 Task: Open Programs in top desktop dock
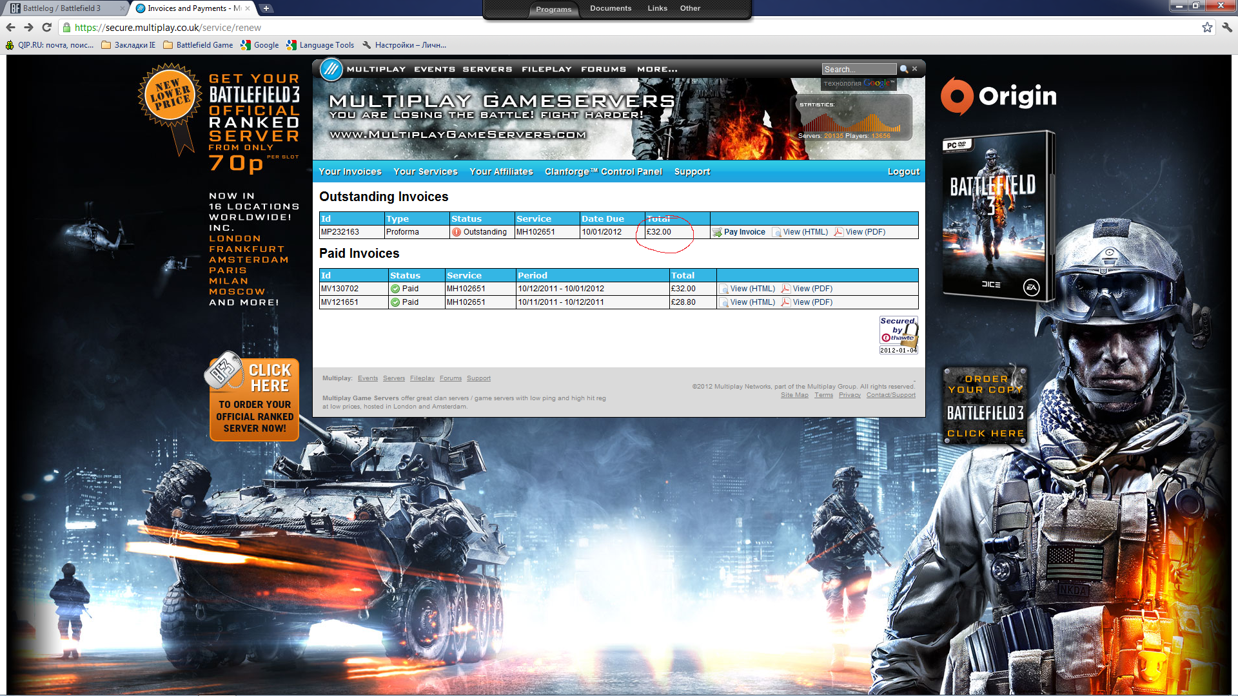pos(553,9)
